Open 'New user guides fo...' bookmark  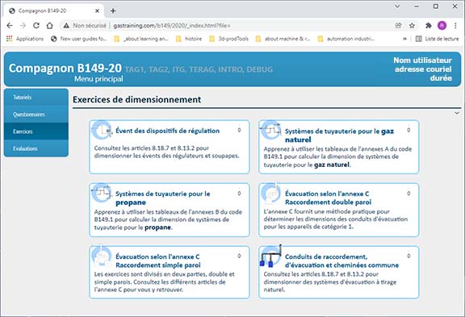[x=78, y=39]
